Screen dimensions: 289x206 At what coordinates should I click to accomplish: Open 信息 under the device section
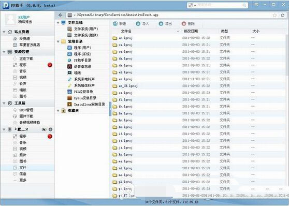pos(20,174)
